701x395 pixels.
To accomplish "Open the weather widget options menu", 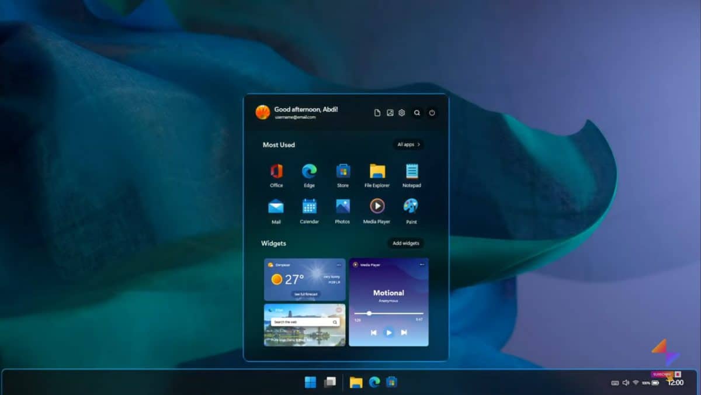I will tap(340, 264).
